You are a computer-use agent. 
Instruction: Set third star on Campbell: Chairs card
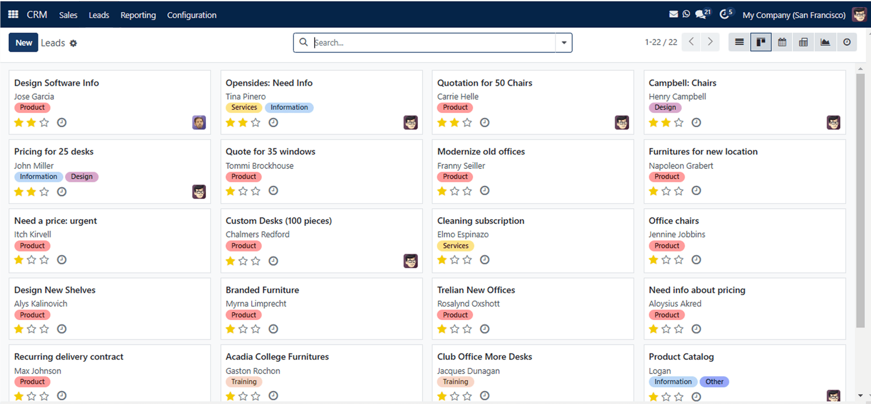[679, 122]
